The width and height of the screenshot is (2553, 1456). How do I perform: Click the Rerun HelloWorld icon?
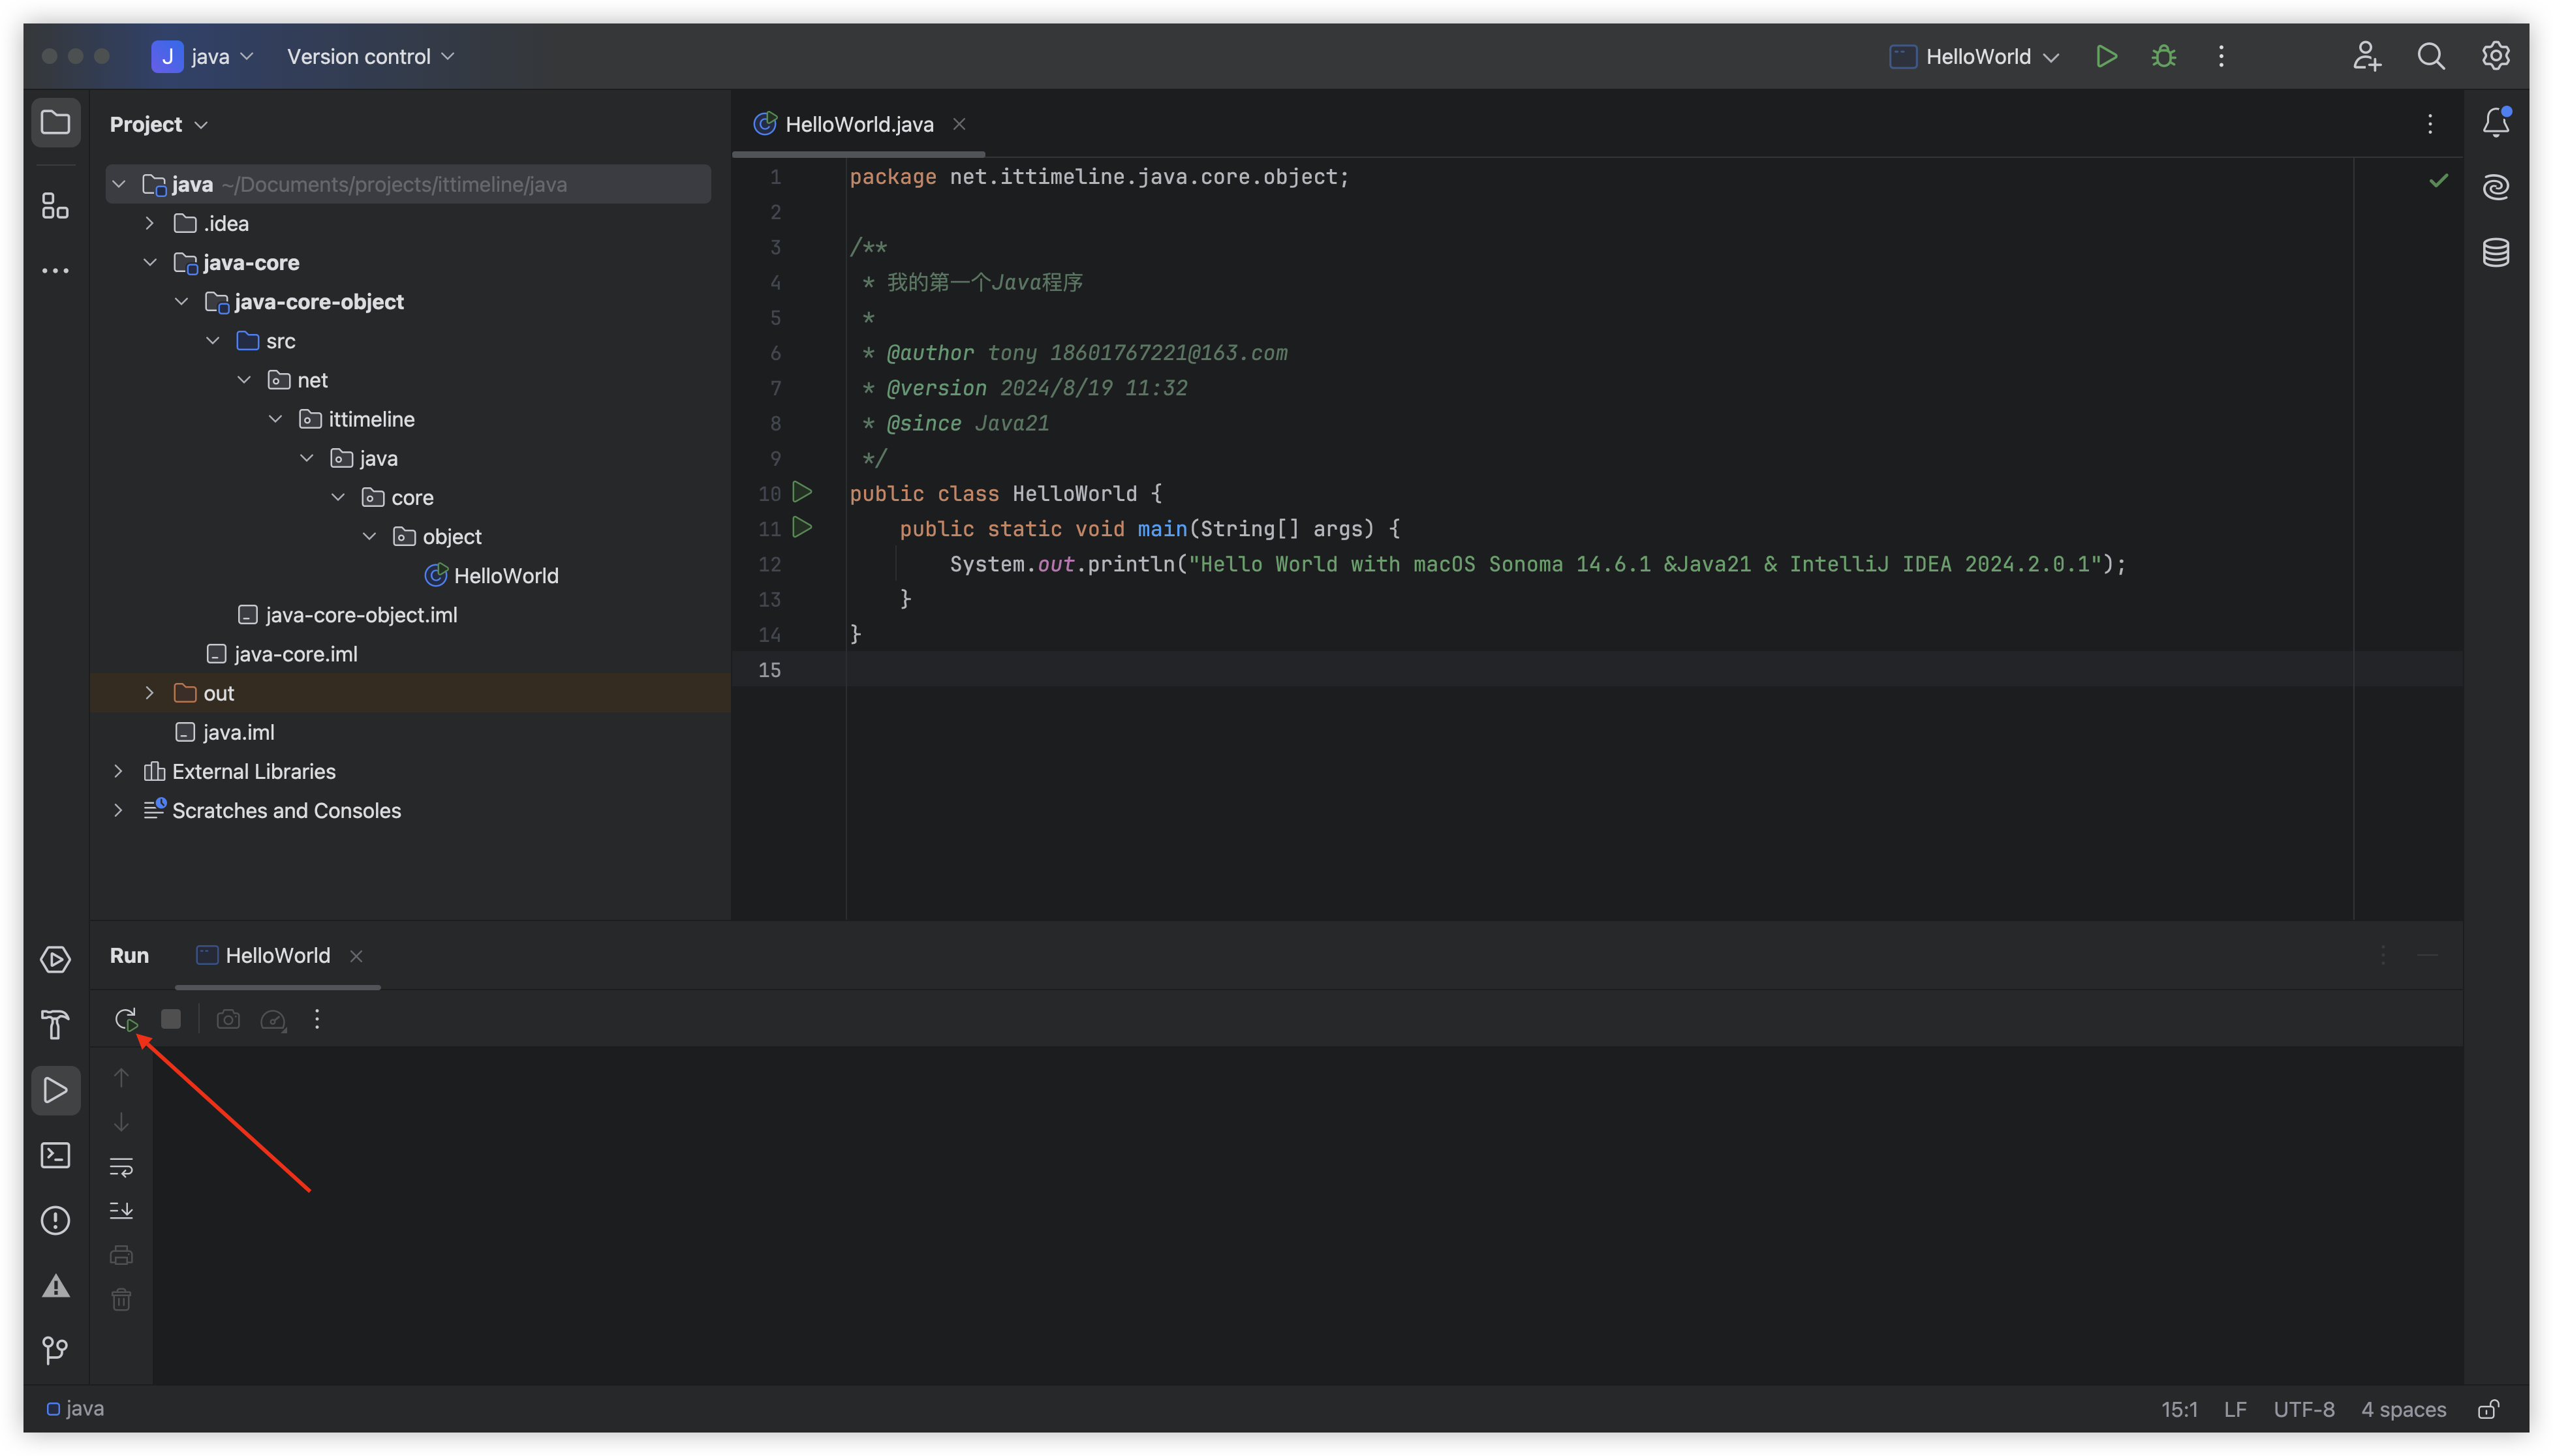pyautogui.click(x=125, y=1019)
